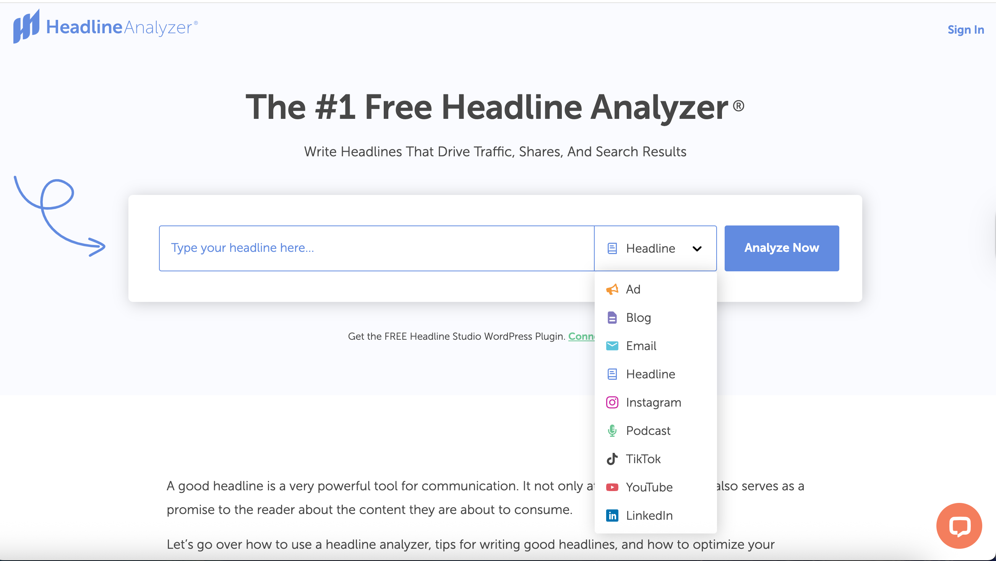This screenshot has height=561, width=996.
Task: Click the Ad megaphone icon in the dropdown
Action: (x=612, y=289)
